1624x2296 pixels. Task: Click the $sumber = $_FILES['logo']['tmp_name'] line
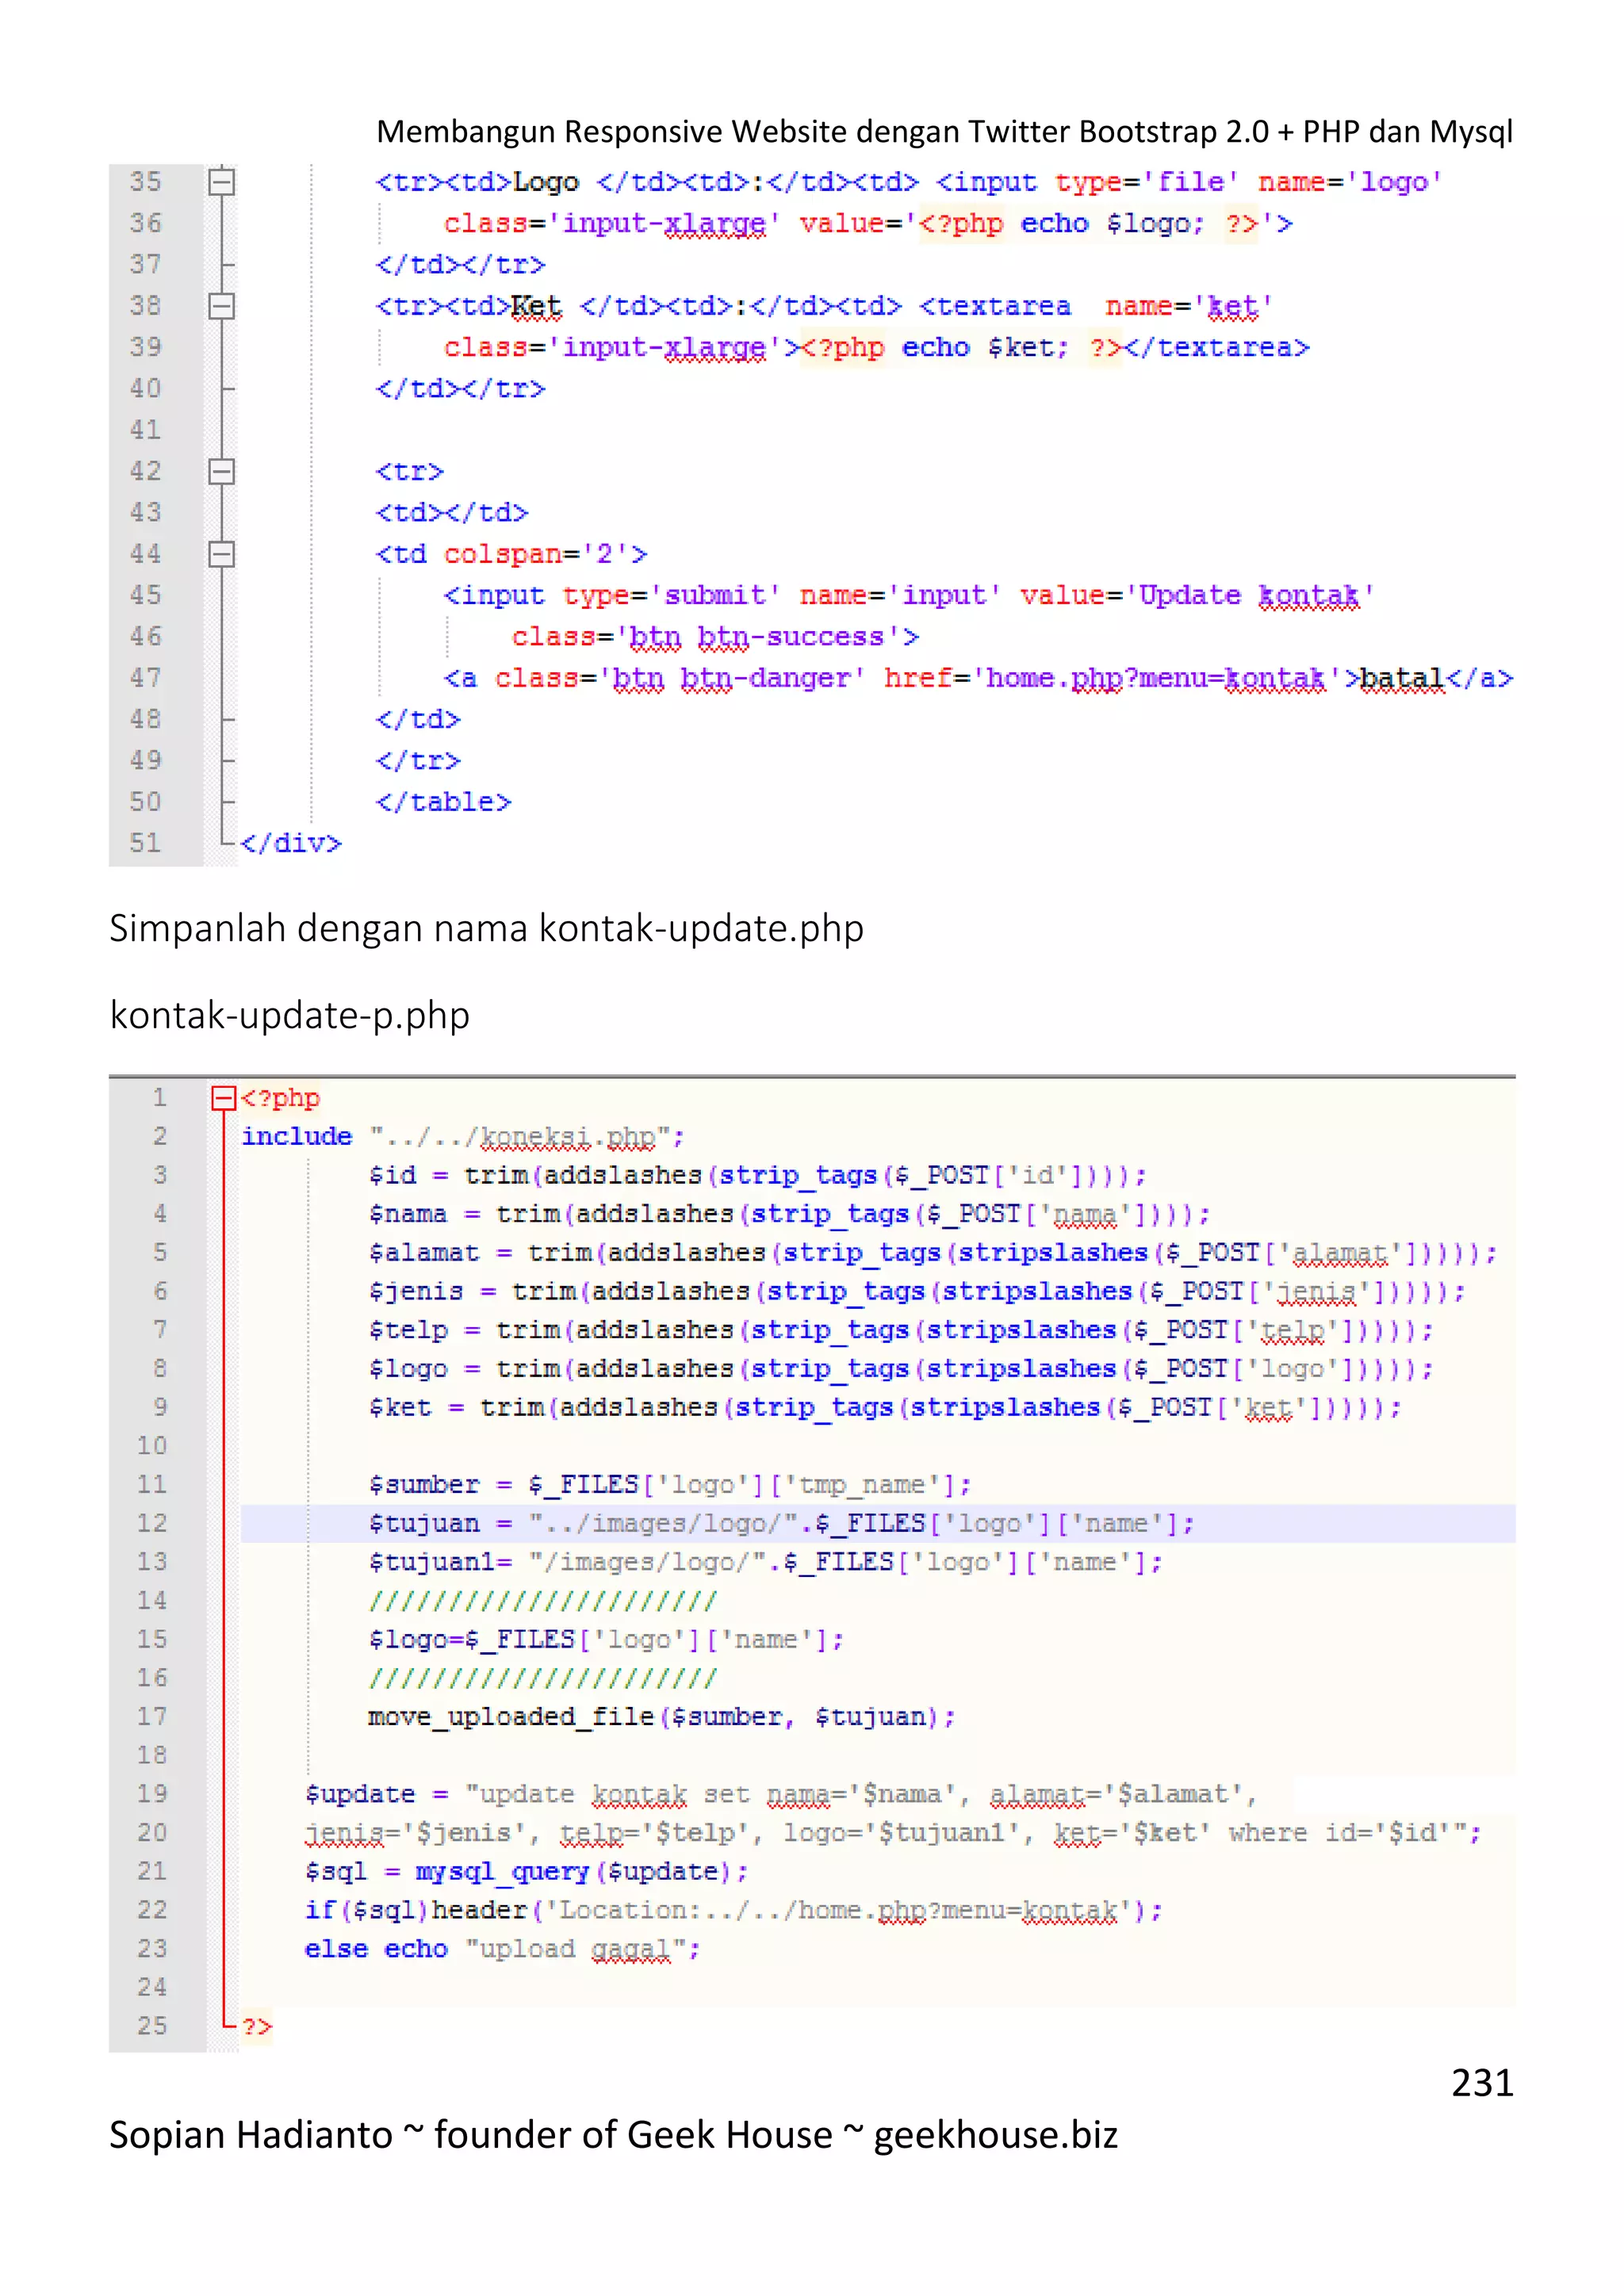(669, 1485)
